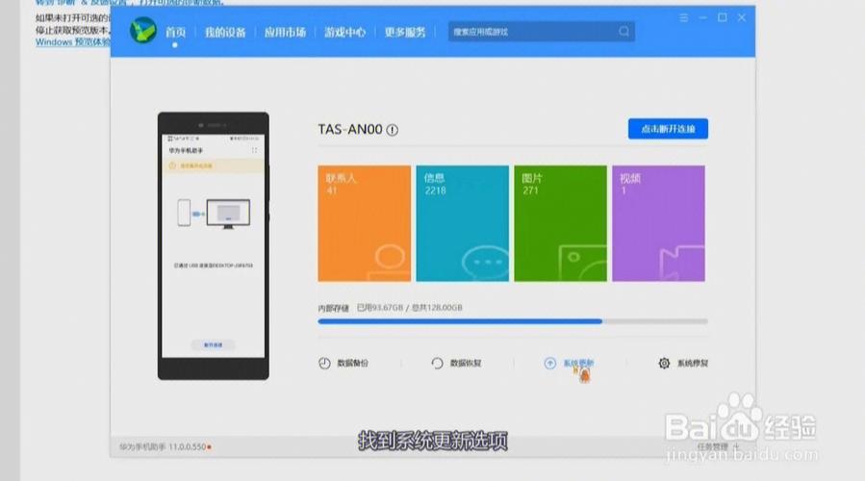This screenshot has width=865, height=481.
Task: Go to 游戏中心 tab
Action: (x=344, y=32)
